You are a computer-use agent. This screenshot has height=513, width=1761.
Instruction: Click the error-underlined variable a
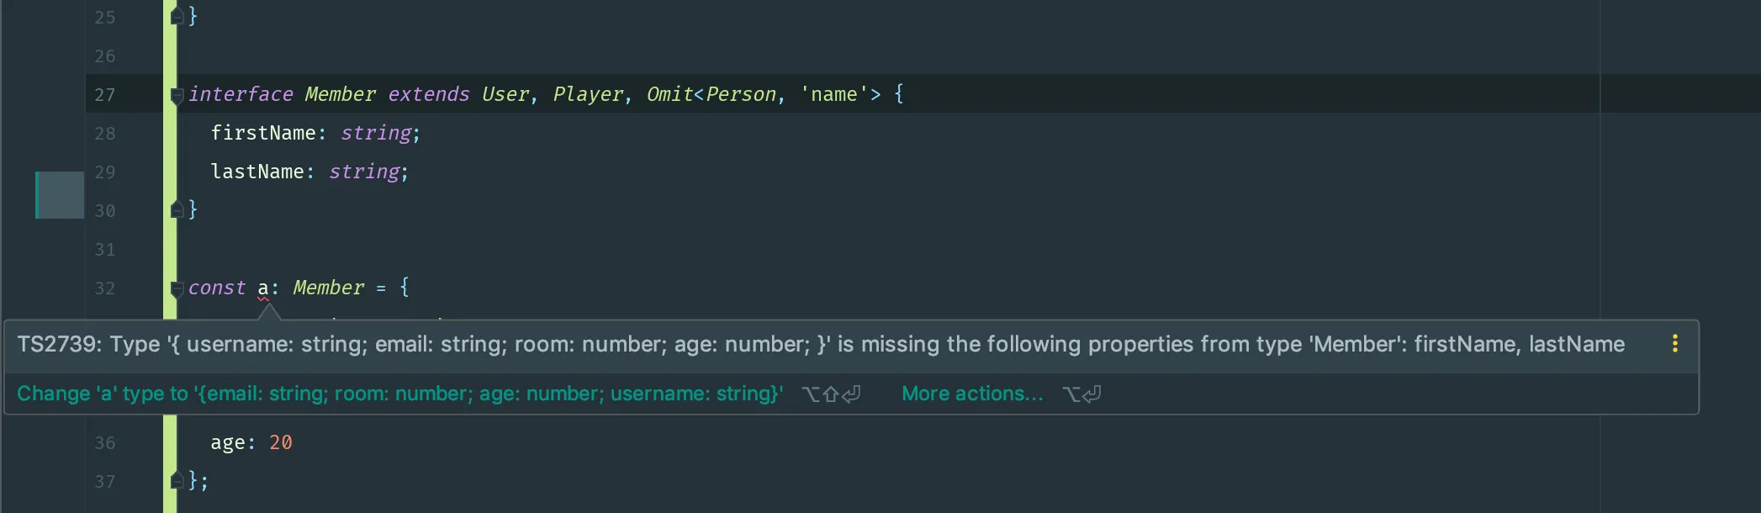(263, 288)
